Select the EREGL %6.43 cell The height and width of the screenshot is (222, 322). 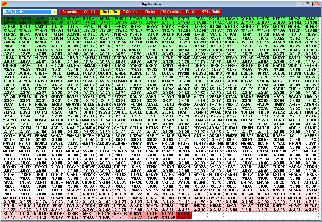tap(168, 52)
